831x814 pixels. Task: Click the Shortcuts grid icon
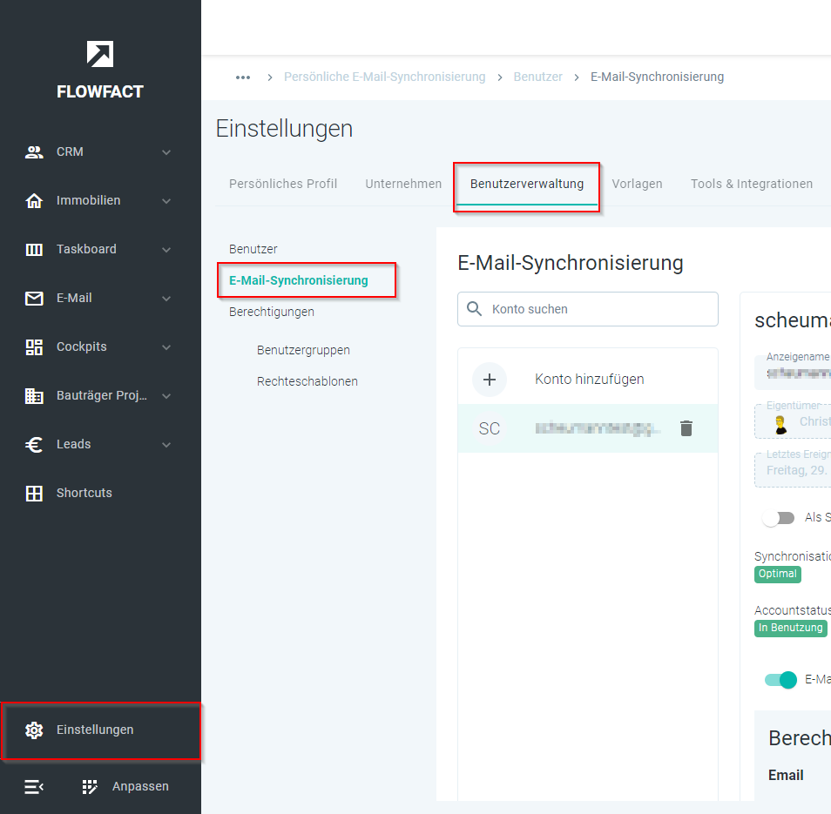click(x=34, y=494)
